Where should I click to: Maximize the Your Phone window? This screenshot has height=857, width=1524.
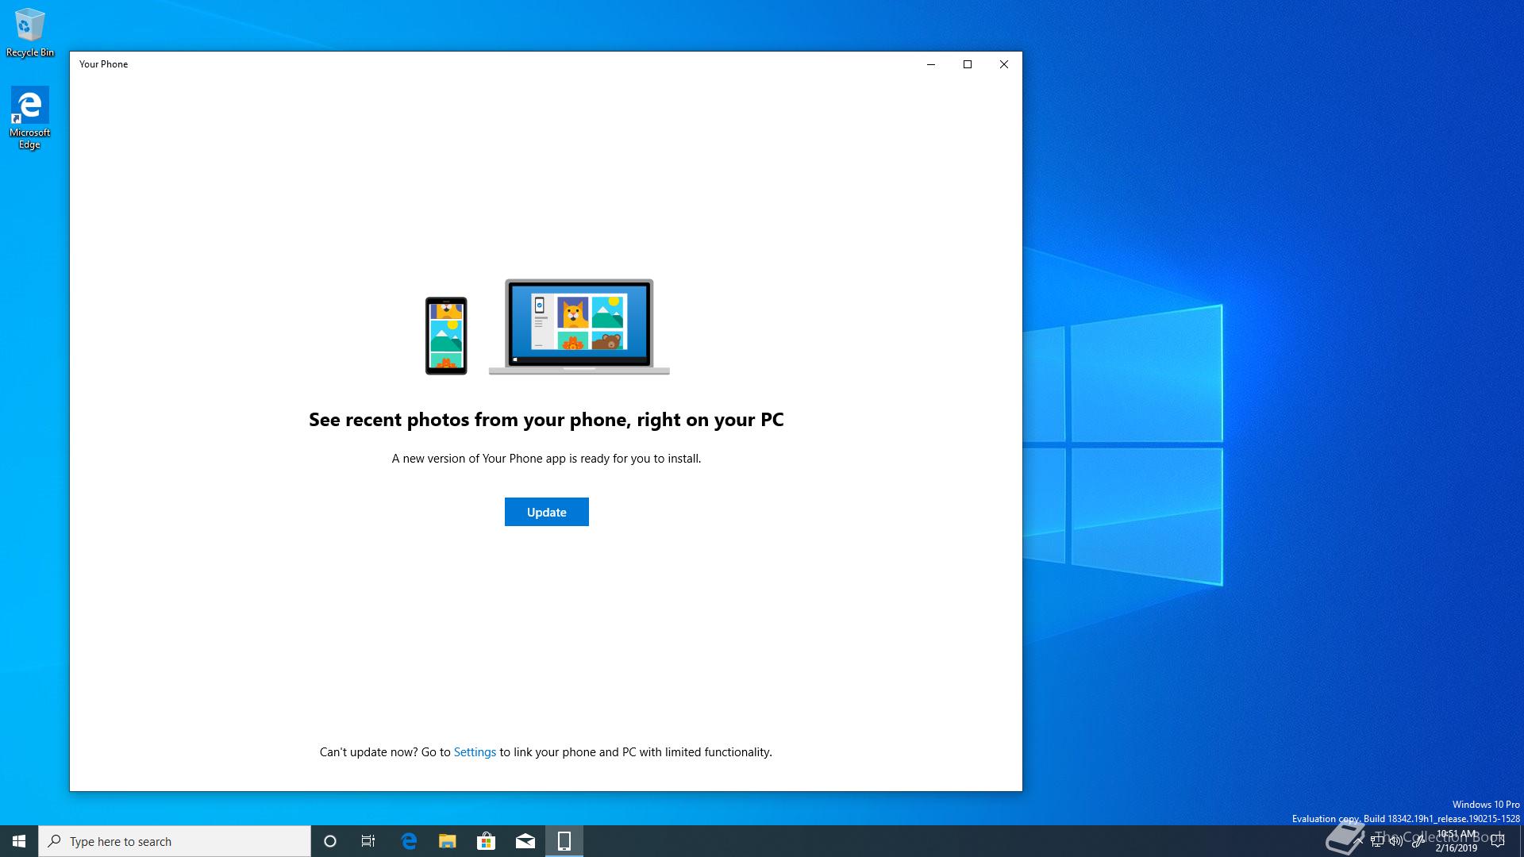pyautogui.click(x=968, y=64)
